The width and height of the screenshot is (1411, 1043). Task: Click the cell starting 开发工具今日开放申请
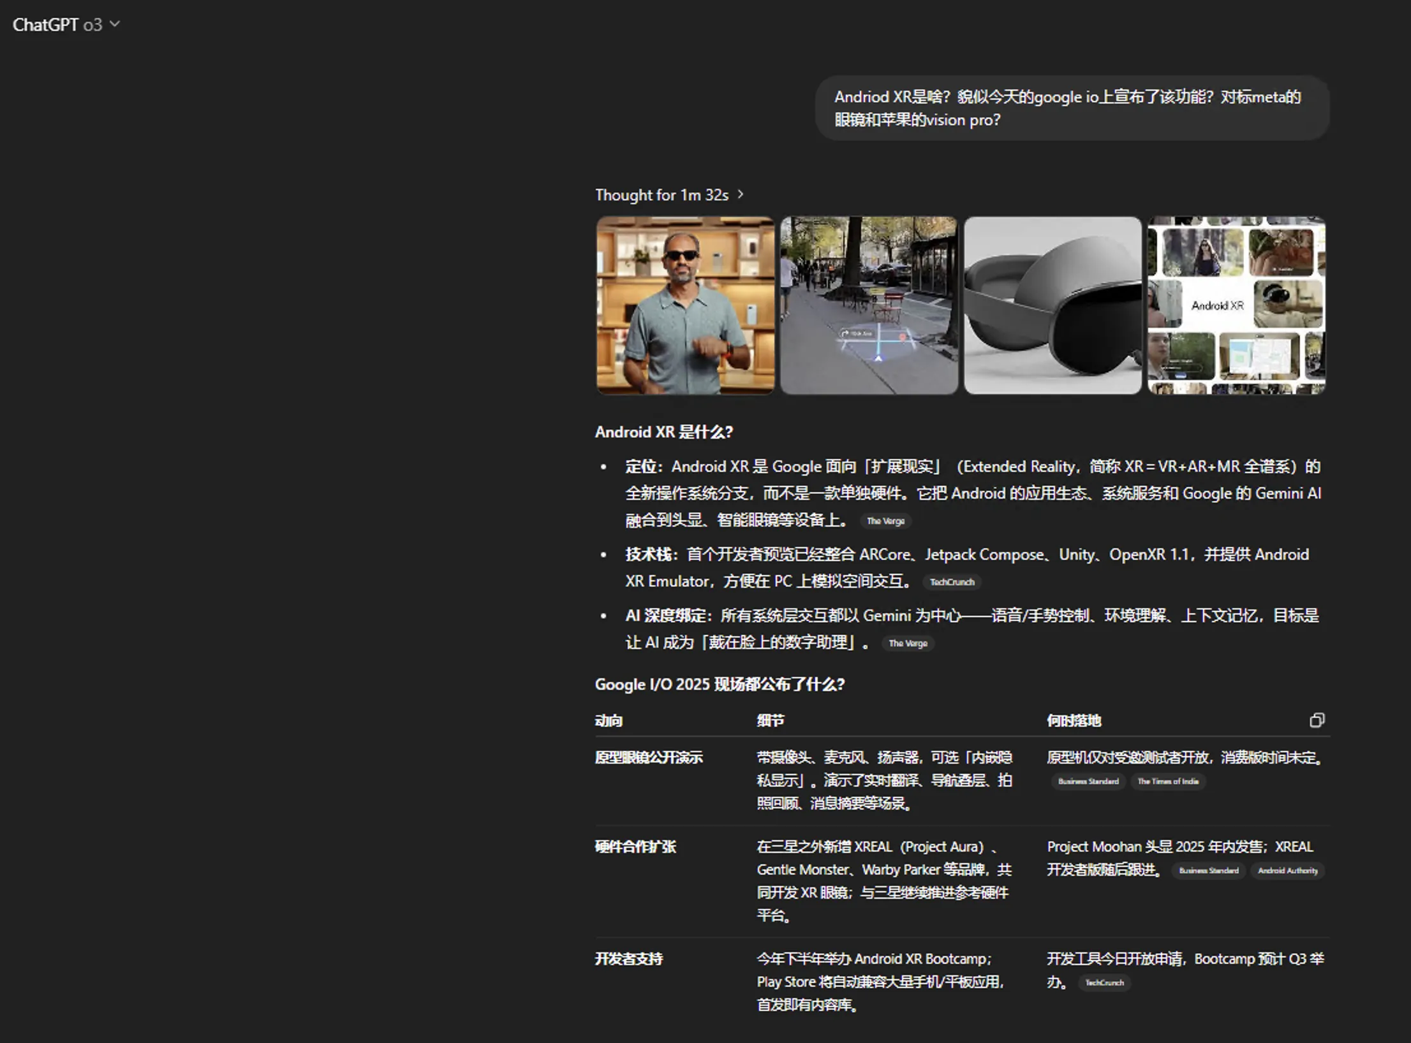tap(1186, 970)
